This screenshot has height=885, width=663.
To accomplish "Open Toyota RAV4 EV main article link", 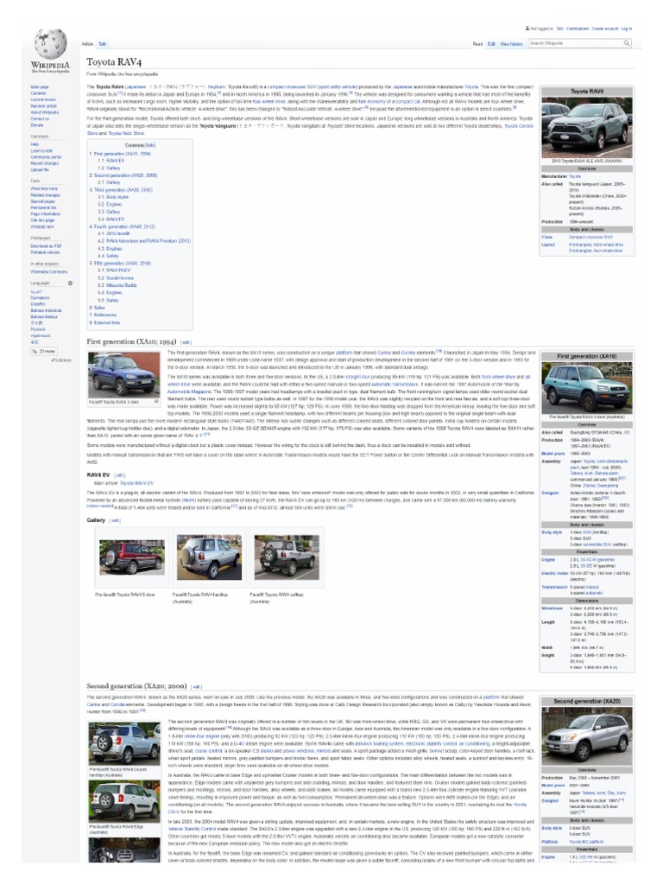I will tap(136, 484).
